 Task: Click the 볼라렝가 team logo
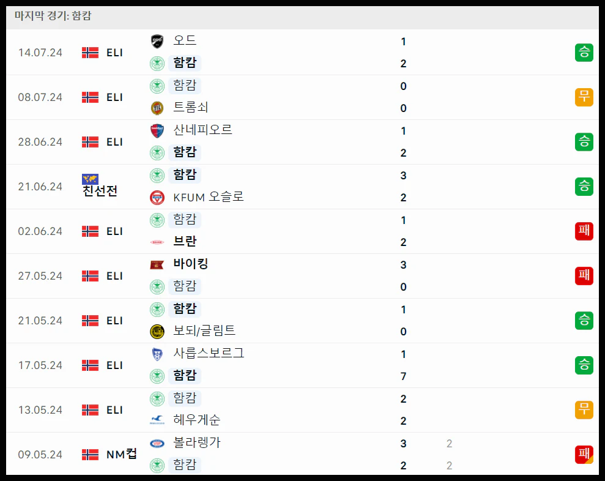click(157, 444)
